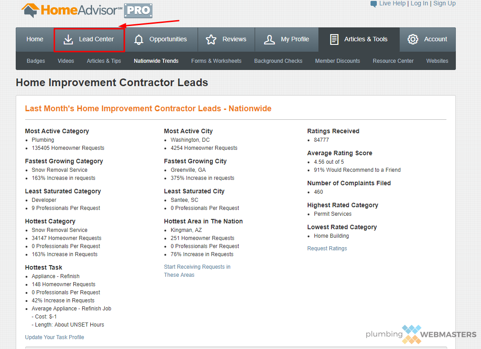Viewport: 481px width, 349px height.
Task: Select Articles & Tips submenu item
Action: tap(104, 61)
